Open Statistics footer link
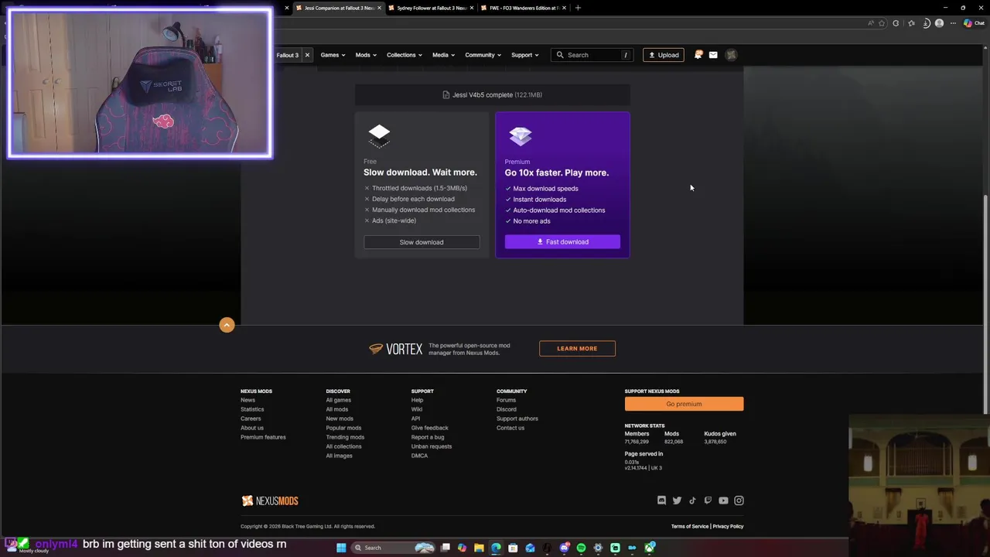 point(252,409)
